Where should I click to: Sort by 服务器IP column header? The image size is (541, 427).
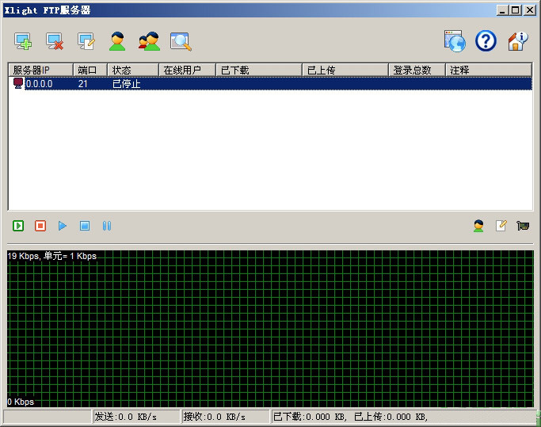pos(41,70)
